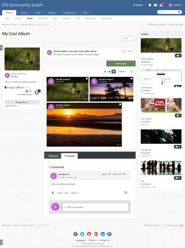Screen dimensions: 185x248
Task: Click the react icon on brandon's comment
Action: click(x=126, y=192)
